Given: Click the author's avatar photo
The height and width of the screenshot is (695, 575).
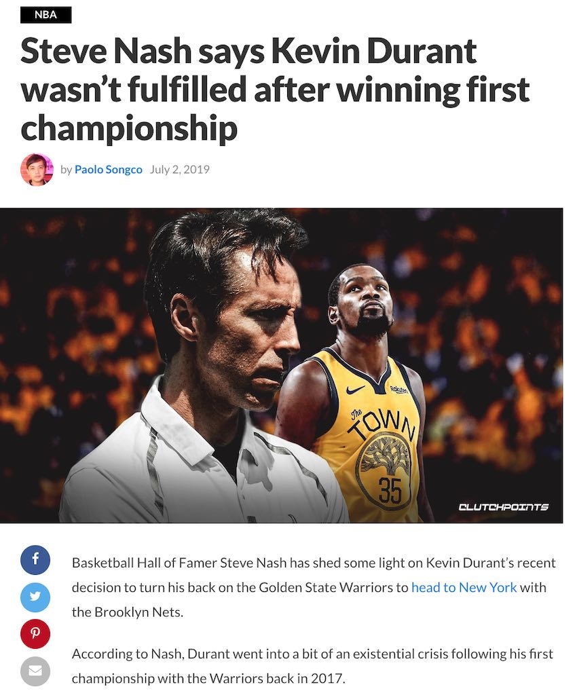Looking at the screenshot, I should tap(37, 170).
